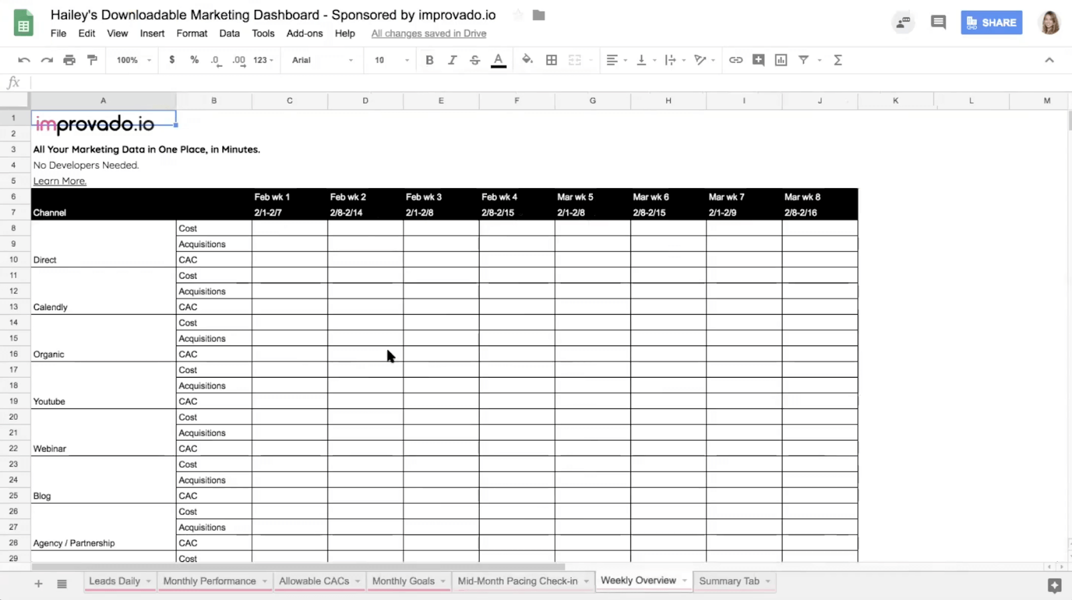The image size is (1072, 600).
Task: Open the comments history icon
Action: coord(938,22)
